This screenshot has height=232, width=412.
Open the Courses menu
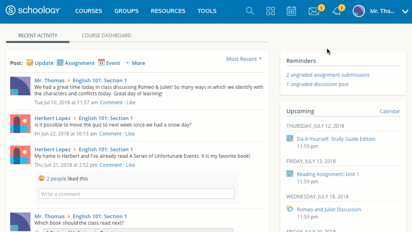pos(88,11)
